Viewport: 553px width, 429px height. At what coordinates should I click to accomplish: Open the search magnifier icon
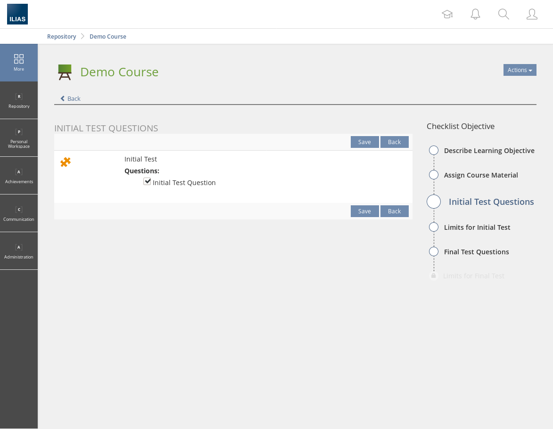(503, 14)
